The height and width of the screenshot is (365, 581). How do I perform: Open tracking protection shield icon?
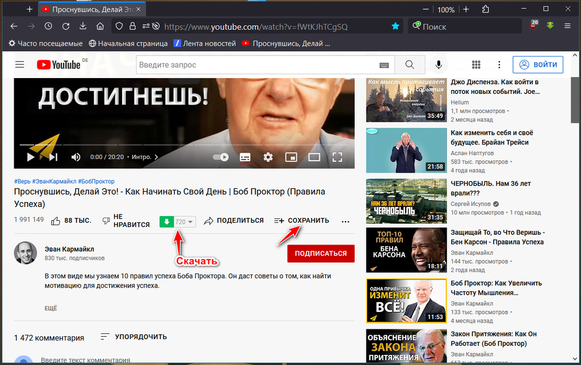(119, 26)
